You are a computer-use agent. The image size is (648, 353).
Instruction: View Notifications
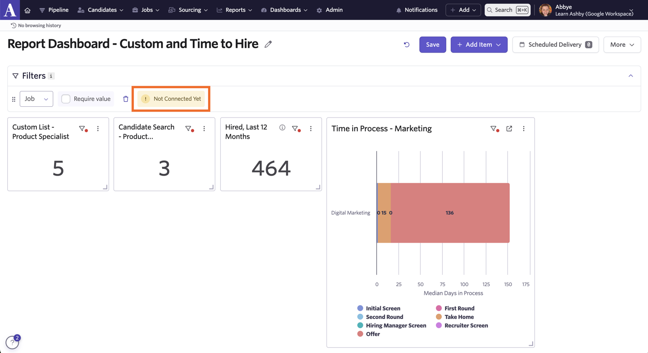tap(417, 10)
